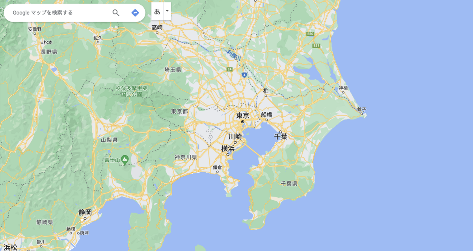Click the 埼玉県 prefecture label
The height and width of the screenshot is (251, 473).
[x=173, y=70]
